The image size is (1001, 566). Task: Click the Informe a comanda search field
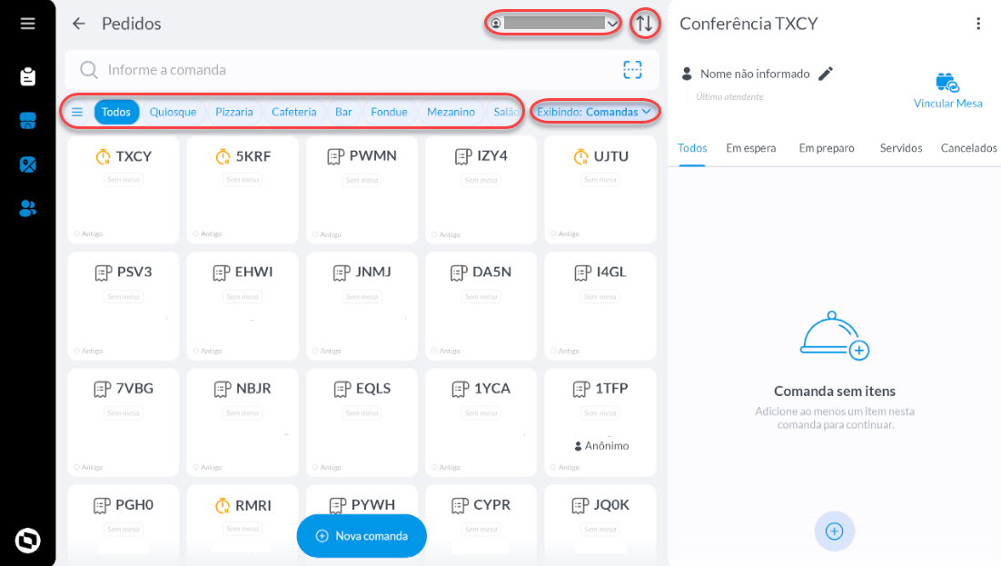pyautogui.click(x=362, y=70)
